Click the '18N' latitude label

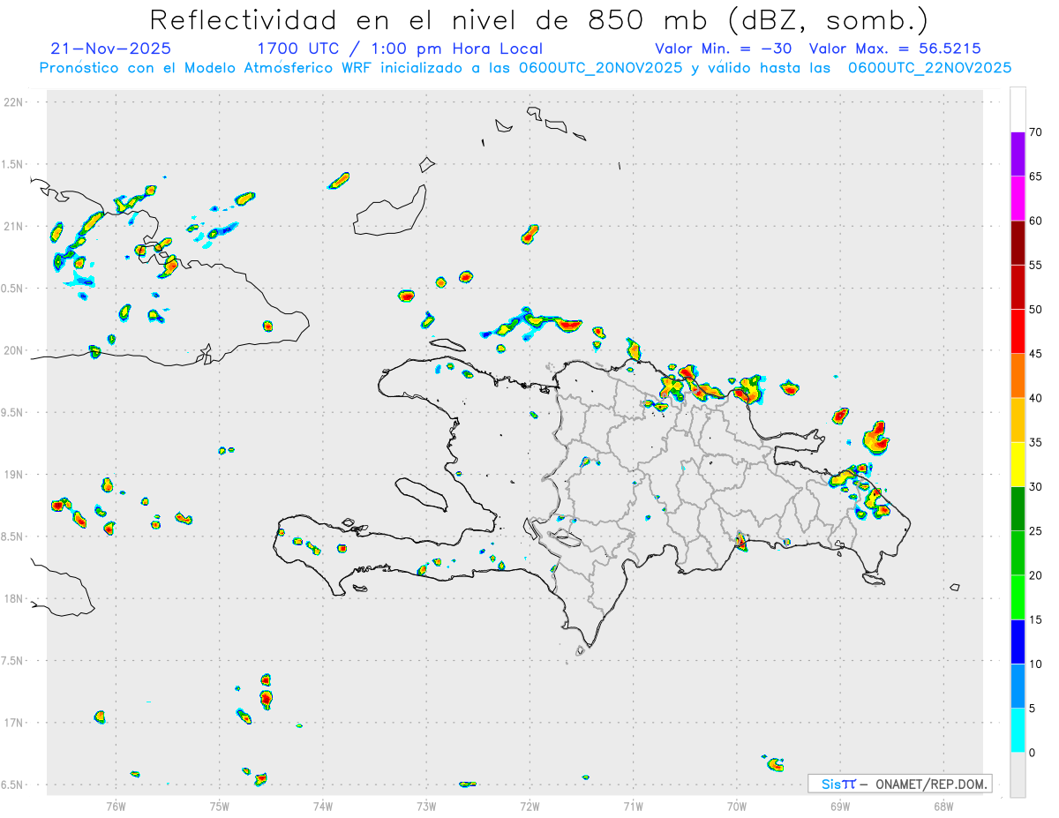(14, 598)
